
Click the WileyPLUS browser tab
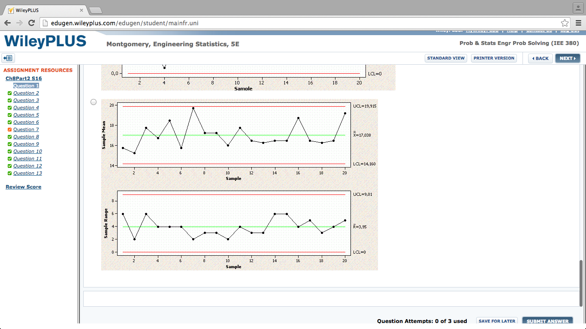tap(43, 10)
